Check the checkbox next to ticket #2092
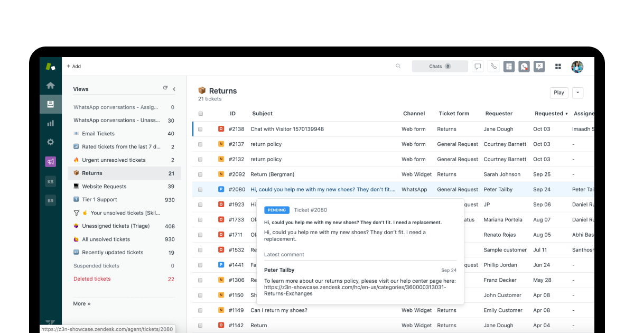 [x=200, y=174]
